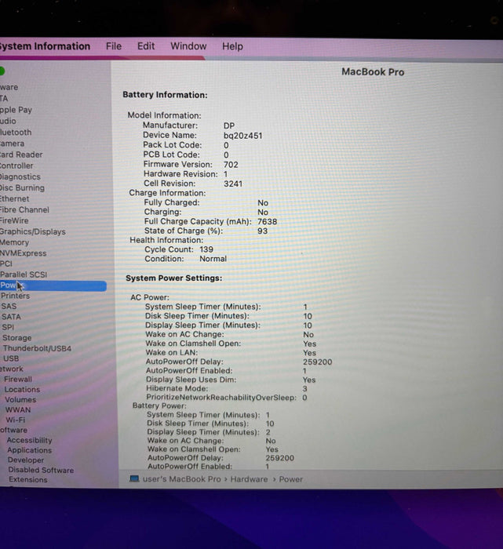
Task: Select WWAN in the sidebar
Action: [x=18, y=409]
